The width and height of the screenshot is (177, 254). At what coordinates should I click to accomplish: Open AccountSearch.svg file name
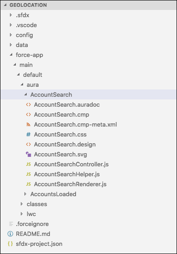(x=60, y=155)
